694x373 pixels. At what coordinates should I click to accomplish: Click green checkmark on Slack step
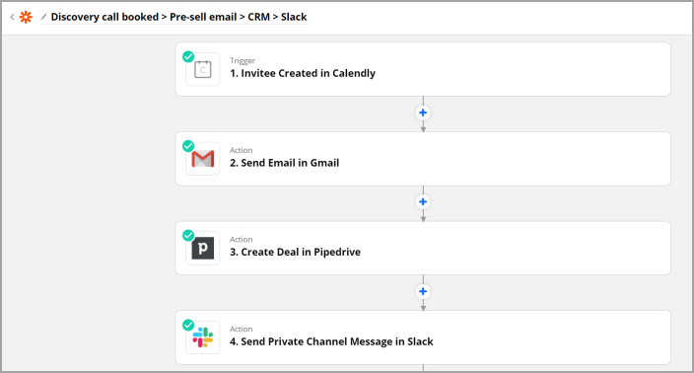[188, 325]
